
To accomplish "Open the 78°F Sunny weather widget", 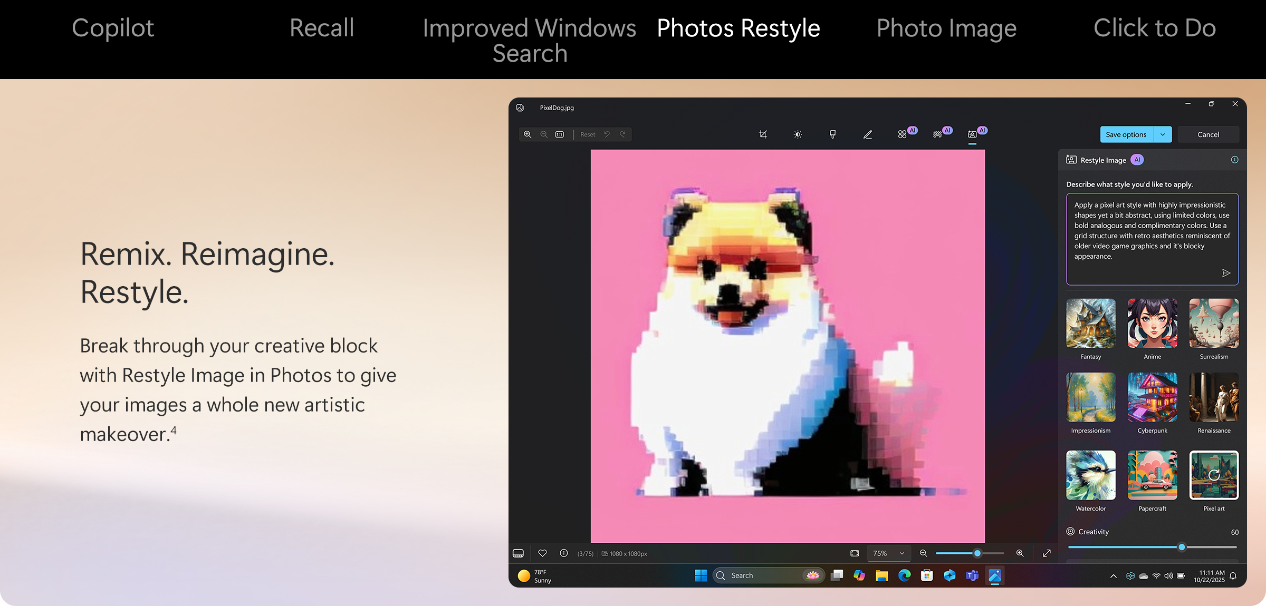I will 535,576.
